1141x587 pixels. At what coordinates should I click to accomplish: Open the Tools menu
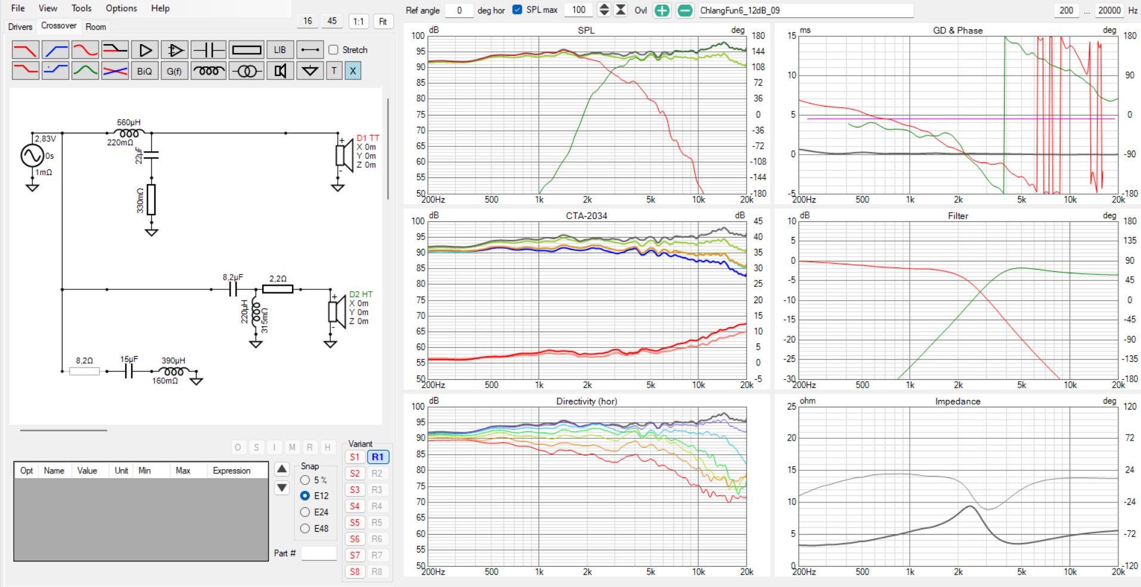pyautogui.click(x=82, y=8)
